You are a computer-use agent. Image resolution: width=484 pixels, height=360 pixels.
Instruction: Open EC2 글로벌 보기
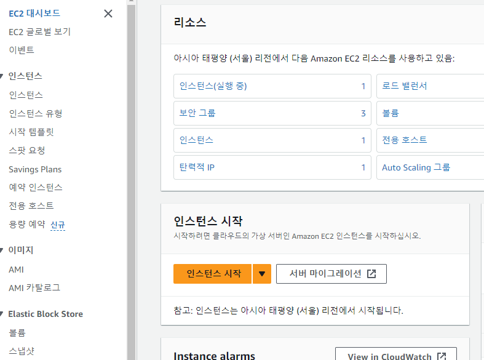click(39, 32)
